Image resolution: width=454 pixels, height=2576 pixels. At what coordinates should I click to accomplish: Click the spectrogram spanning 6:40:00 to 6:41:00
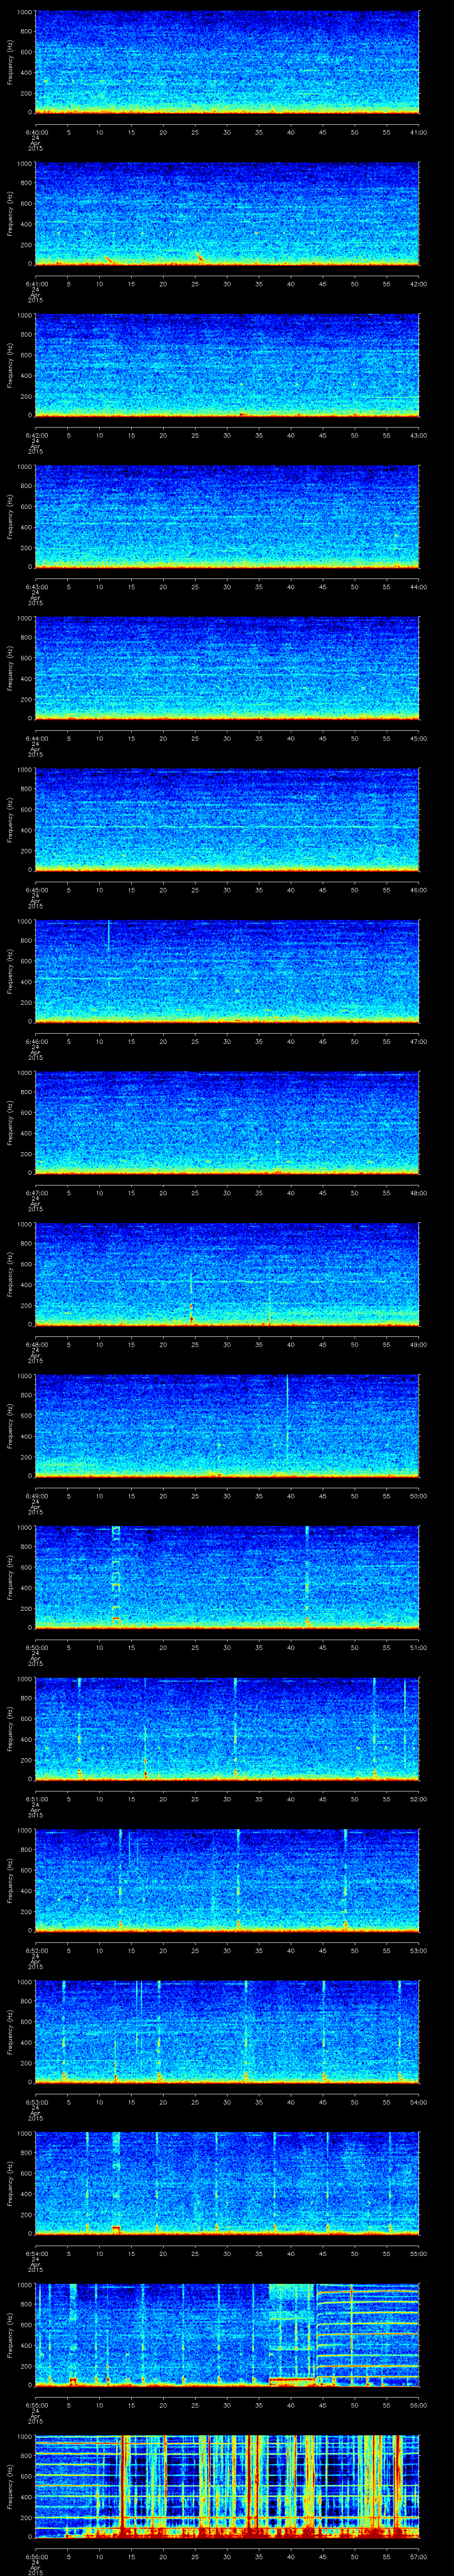click(227, 62)
